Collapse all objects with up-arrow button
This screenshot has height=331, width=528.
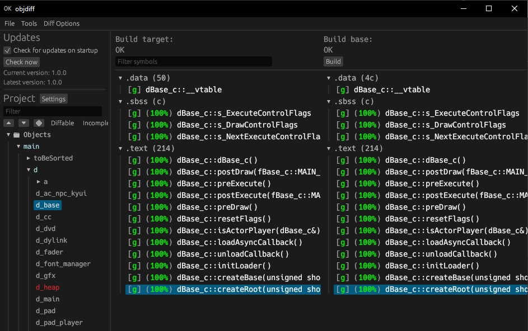coord(9,123)
